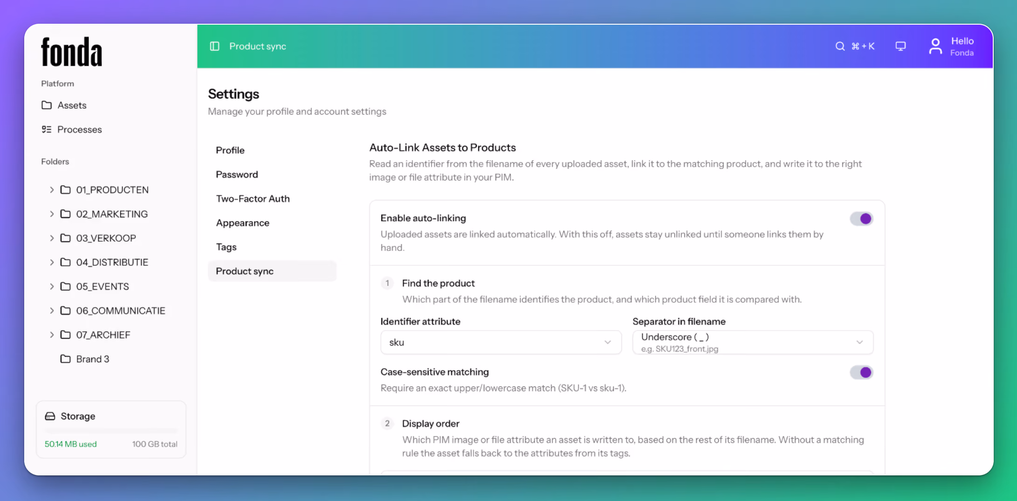This screenshot has width=1017, height=501.
Task: Toggle the sidebar panel icon
Action: pyautogui.click(x=214, y=46)
